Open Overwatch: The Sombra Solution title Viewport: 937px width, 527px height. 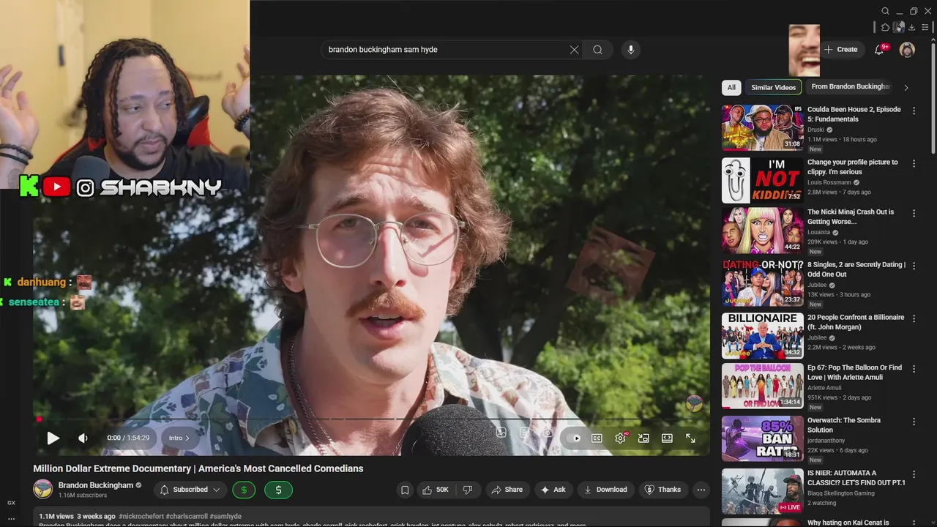point(844,425)
